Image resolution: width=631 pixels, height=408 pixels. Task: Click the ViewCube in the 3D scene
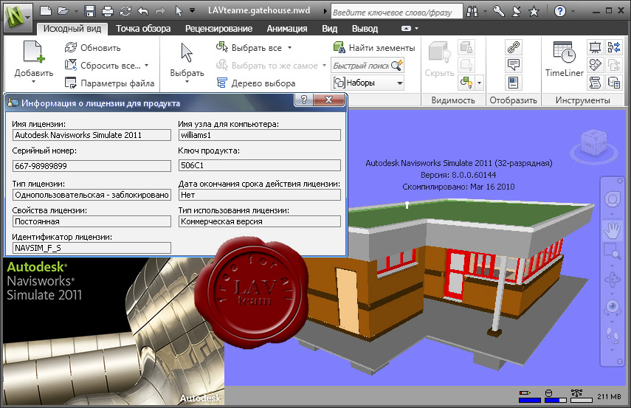tap(593, 144)
